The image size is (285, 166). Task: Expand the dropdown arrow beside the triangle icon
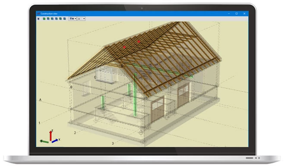pyautogui.click(x=84, y=19)
